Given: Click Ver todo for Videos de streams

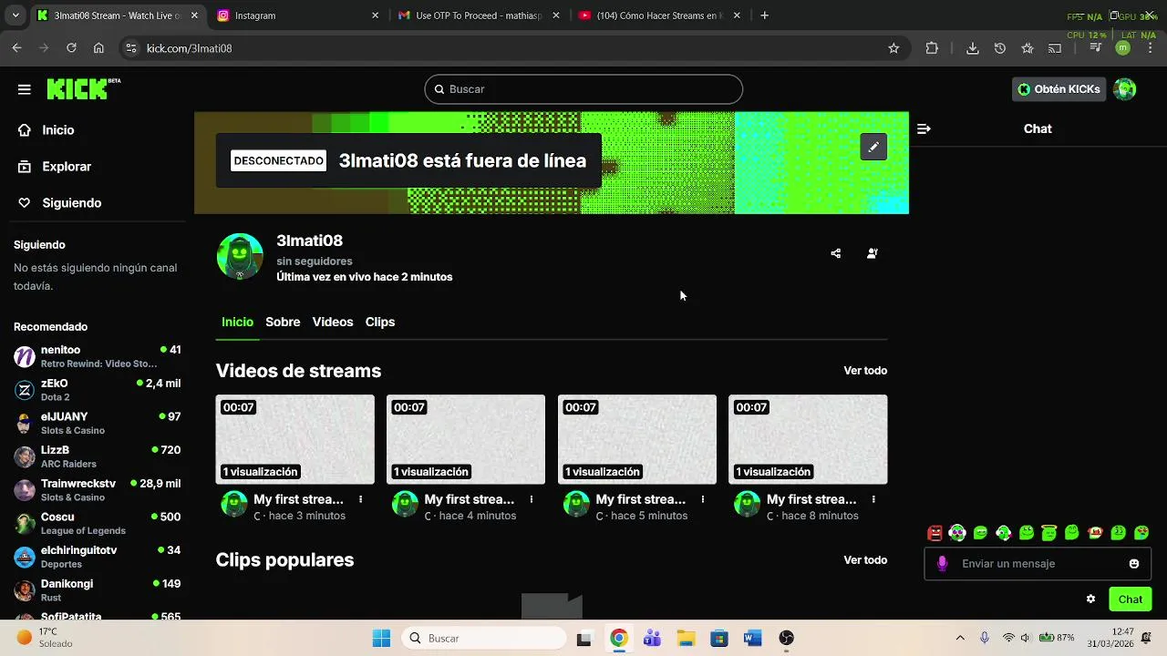Looking at the screenshot, I should point(865,371).
